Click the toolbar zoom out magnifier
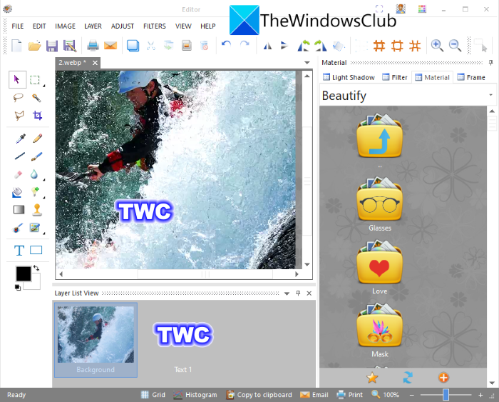This screenshot has width=499, height=402. pyautogui.click(x=455, y=46)
